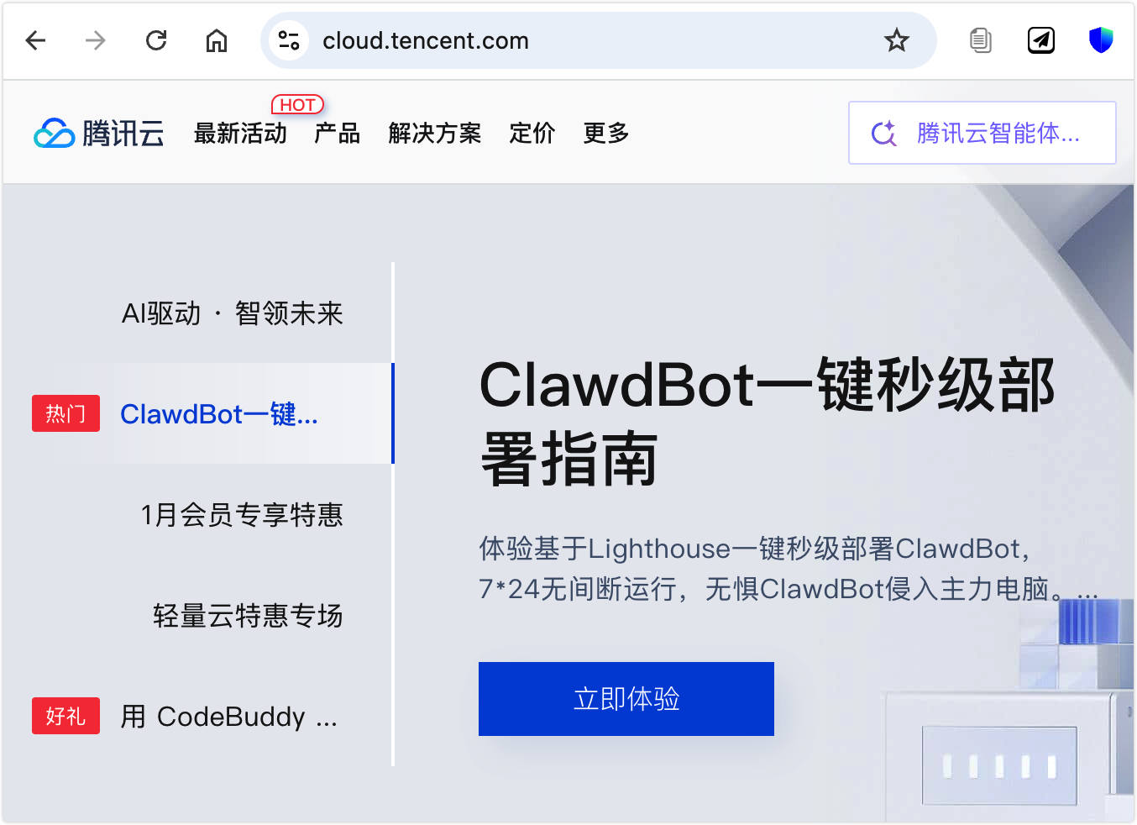Click the paper plane extension icon
Screen dimensions: 1137x825
click(1041, 40)
